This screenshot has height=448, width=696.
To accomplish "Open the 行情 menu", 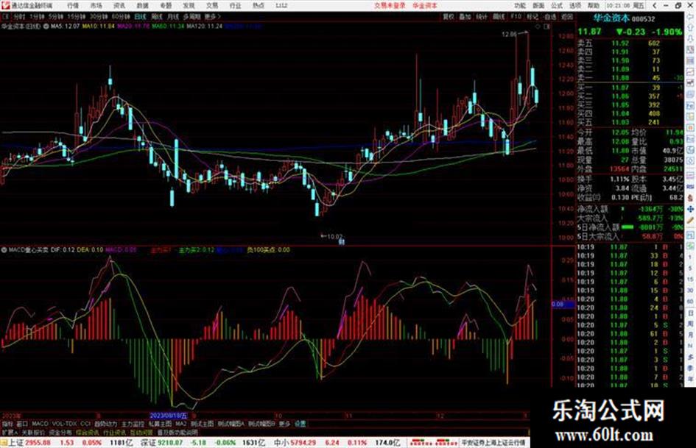I will (73, 6).
